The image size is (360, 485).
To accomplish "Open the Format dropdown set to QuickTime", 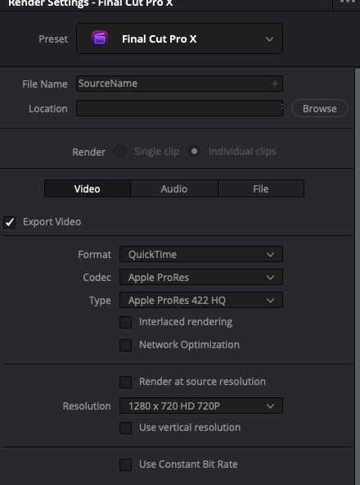I will (200, 254).
